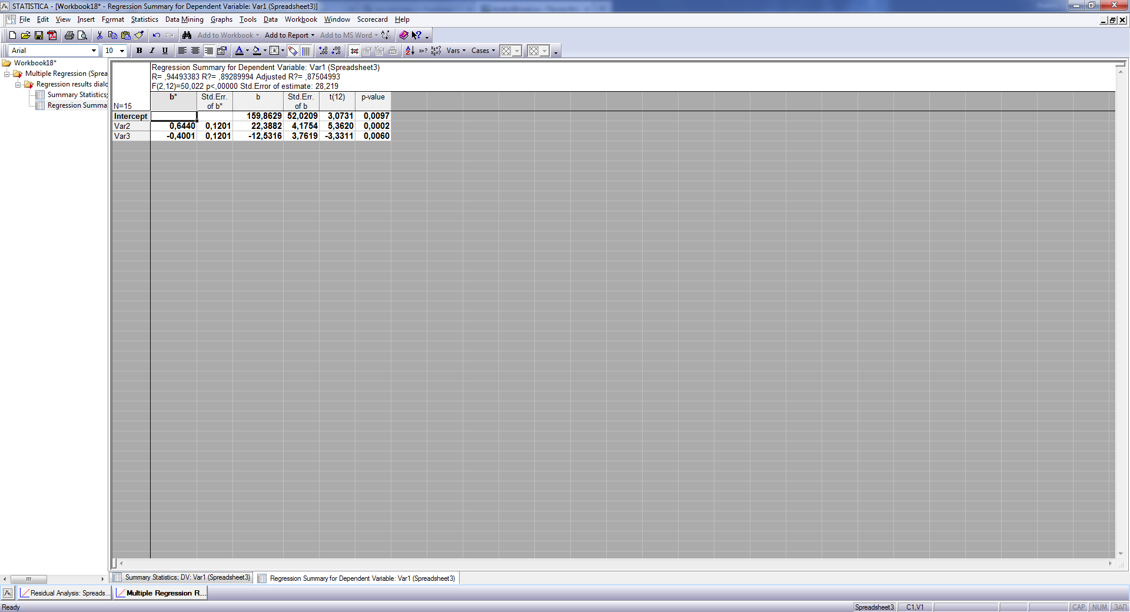
Task: Click the Intercept row header
Action: [x=131, y=116]
